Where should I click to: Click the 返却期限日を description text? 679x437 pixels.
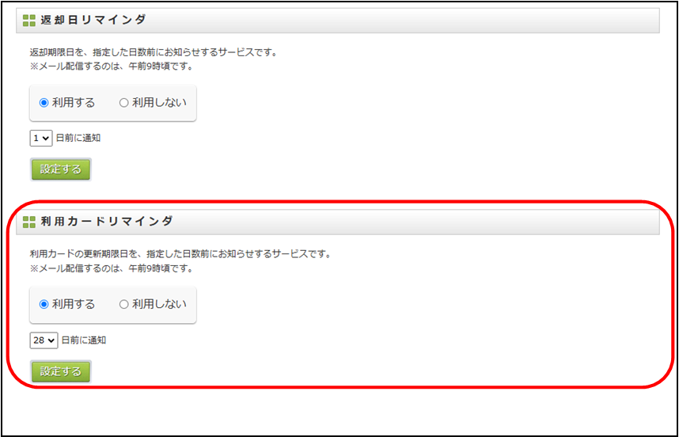(154, 53)
